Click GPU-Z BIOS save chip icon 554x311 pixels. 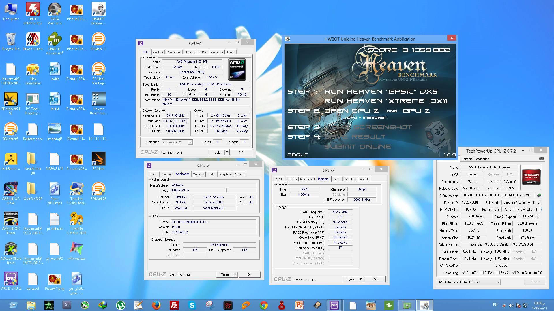pyautogui.click(x=539, y=195)
